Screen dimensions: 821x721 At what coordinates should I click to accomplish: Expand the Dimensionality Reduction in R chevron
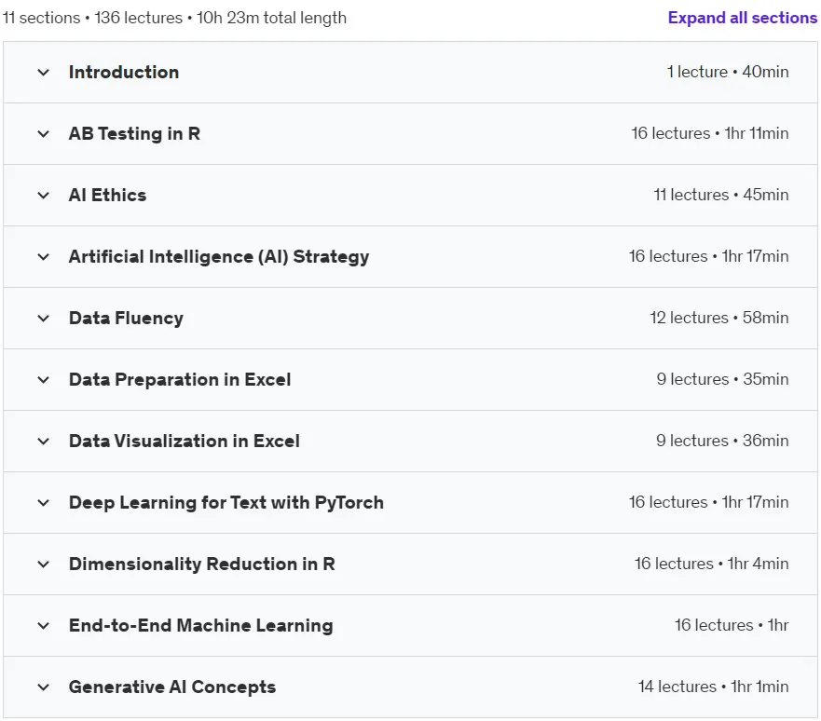pyautogui.click(x=44, y=564)
